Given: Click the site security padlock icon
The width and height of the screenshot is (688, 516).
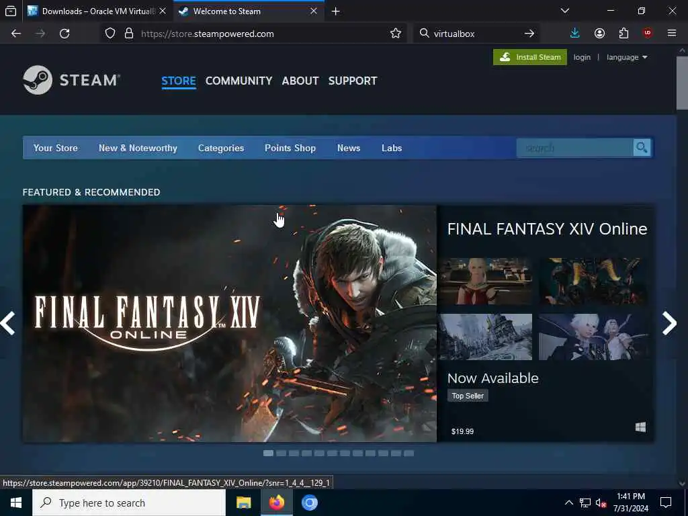Looking at the screenshot, I should (x=128, y=34).
